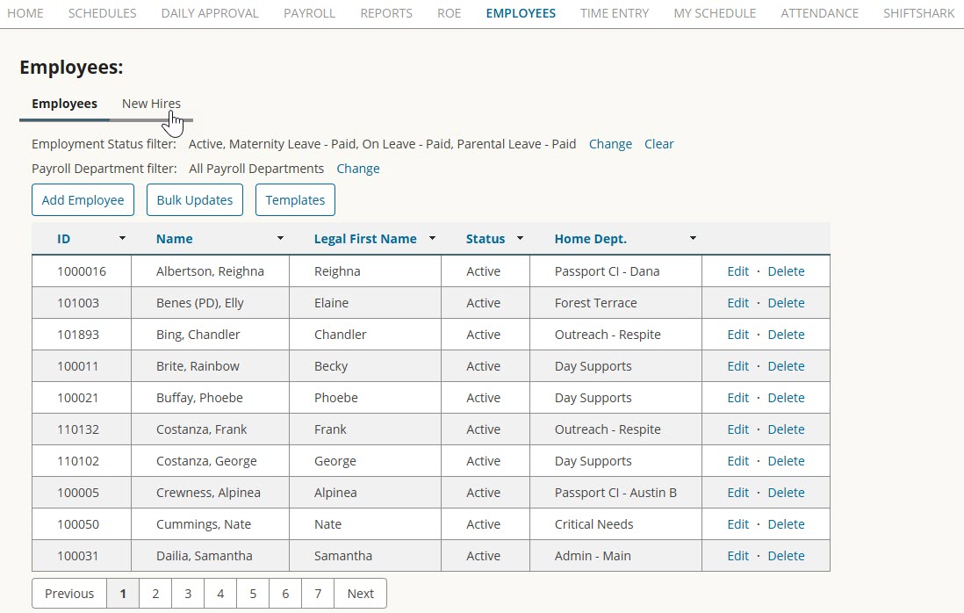Screen dimensions: 964x613
Task: Open the PAYROLL menu
Action: coord(309,13)
